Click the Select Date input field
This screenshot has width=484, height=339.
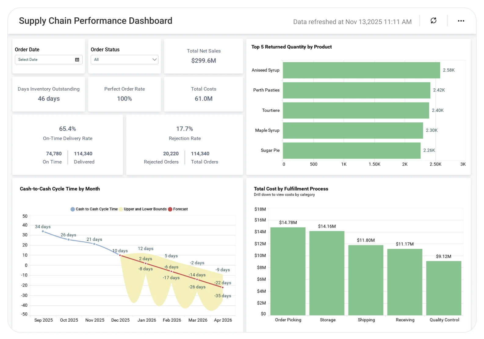(x=49, y=60)
